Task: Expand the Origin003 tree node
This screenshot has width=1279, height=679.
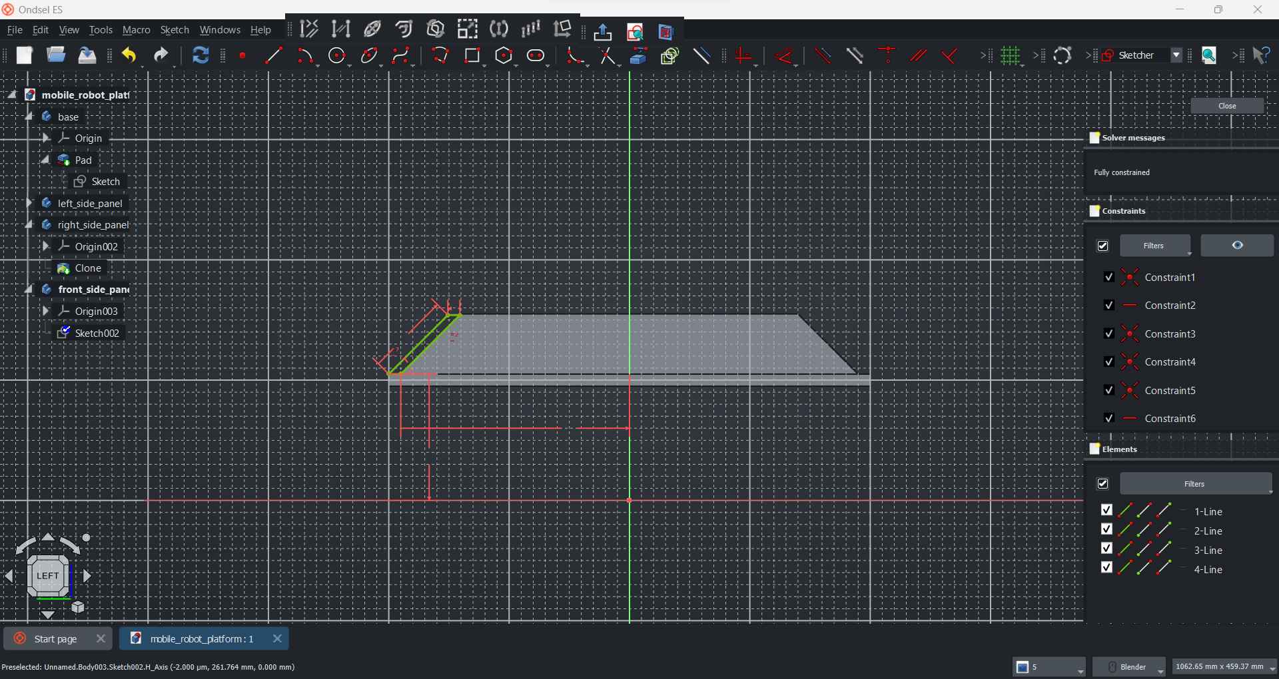Action: point(45,311)
